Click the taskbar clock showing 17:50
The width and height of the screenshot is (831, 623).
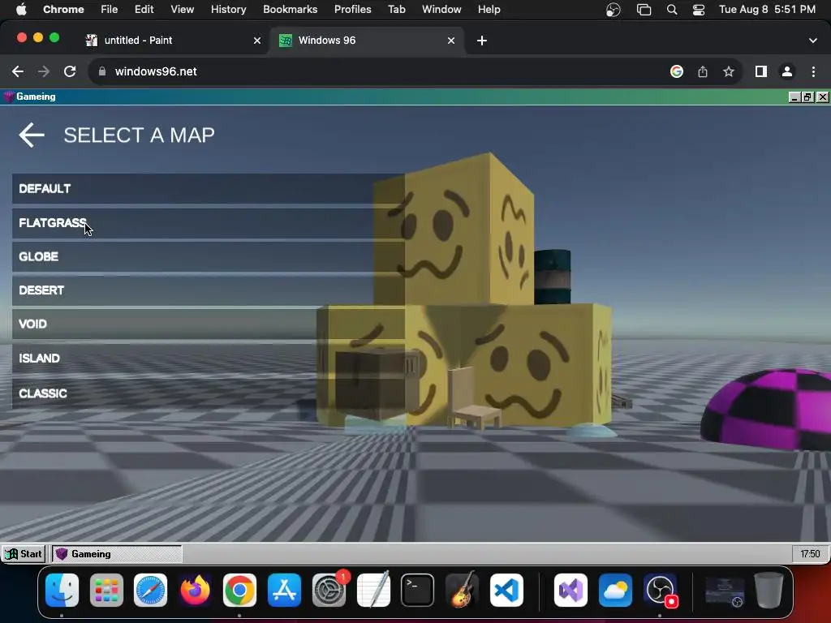click(810, 553)
